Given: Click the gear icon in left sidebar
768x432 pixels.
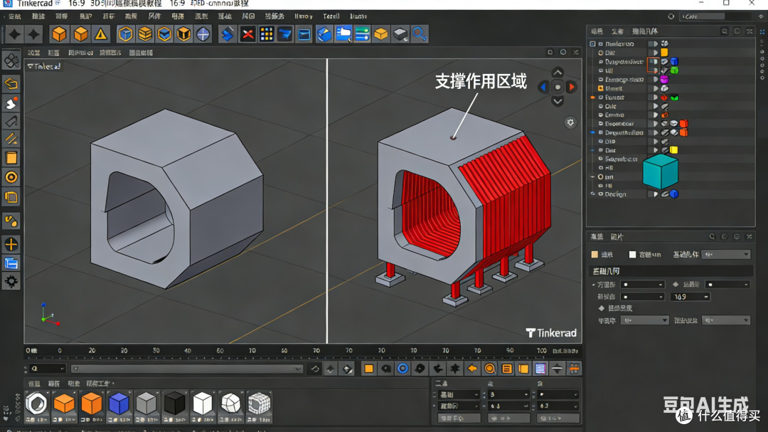Looking at the screenshot, I should click(11, 281).
